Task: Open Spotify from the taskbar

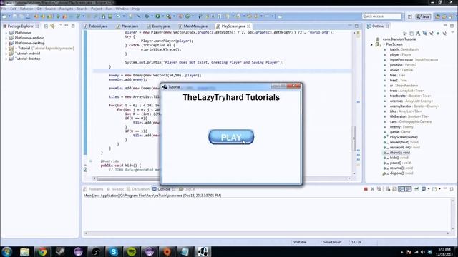Action: tap(132, 251)
